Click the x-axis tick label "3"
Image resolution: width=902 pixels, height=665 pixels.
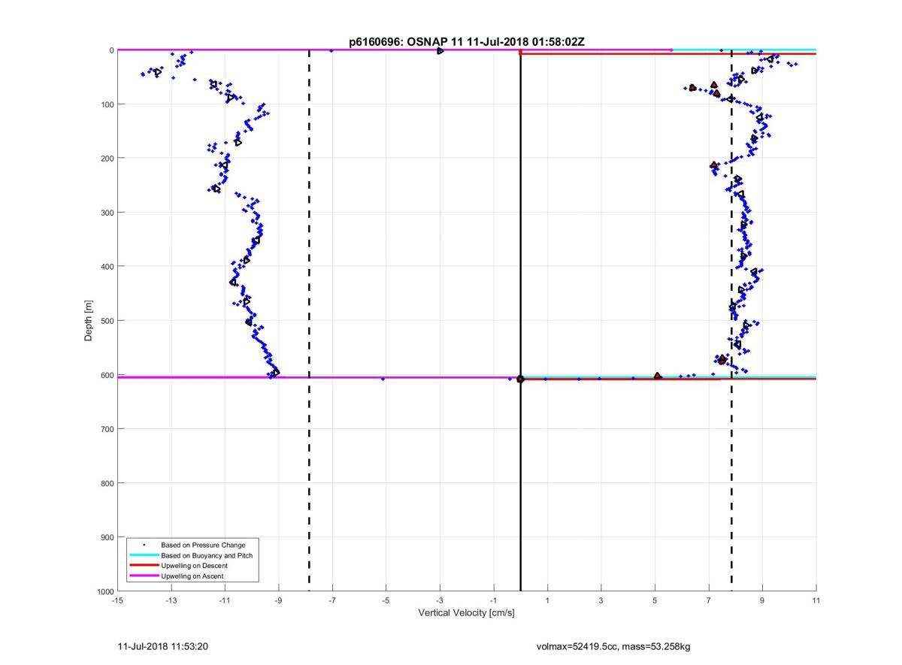click(x=601, y=600)
